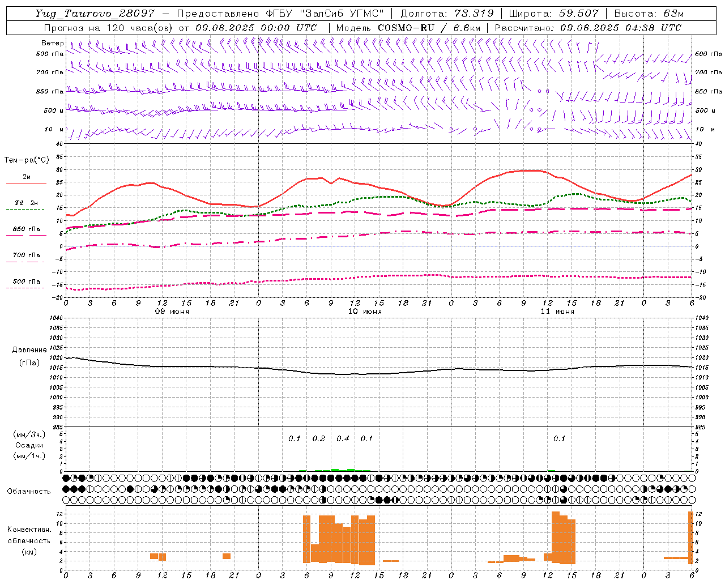Viewport: 725px width, 580px height.
Task: Select the Облачность row label
Action: tap(29, 491)
